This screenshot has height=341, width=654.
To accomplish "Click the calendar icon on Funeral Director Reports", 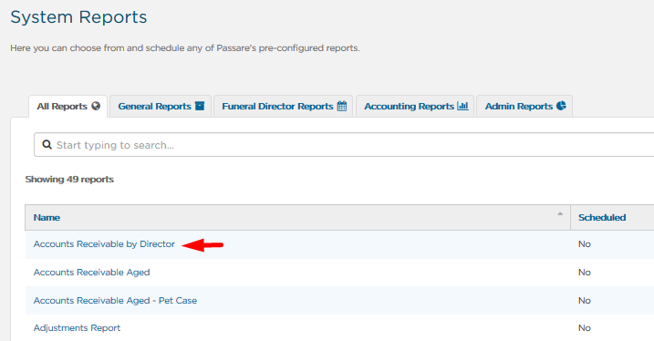I will point(342,106).
